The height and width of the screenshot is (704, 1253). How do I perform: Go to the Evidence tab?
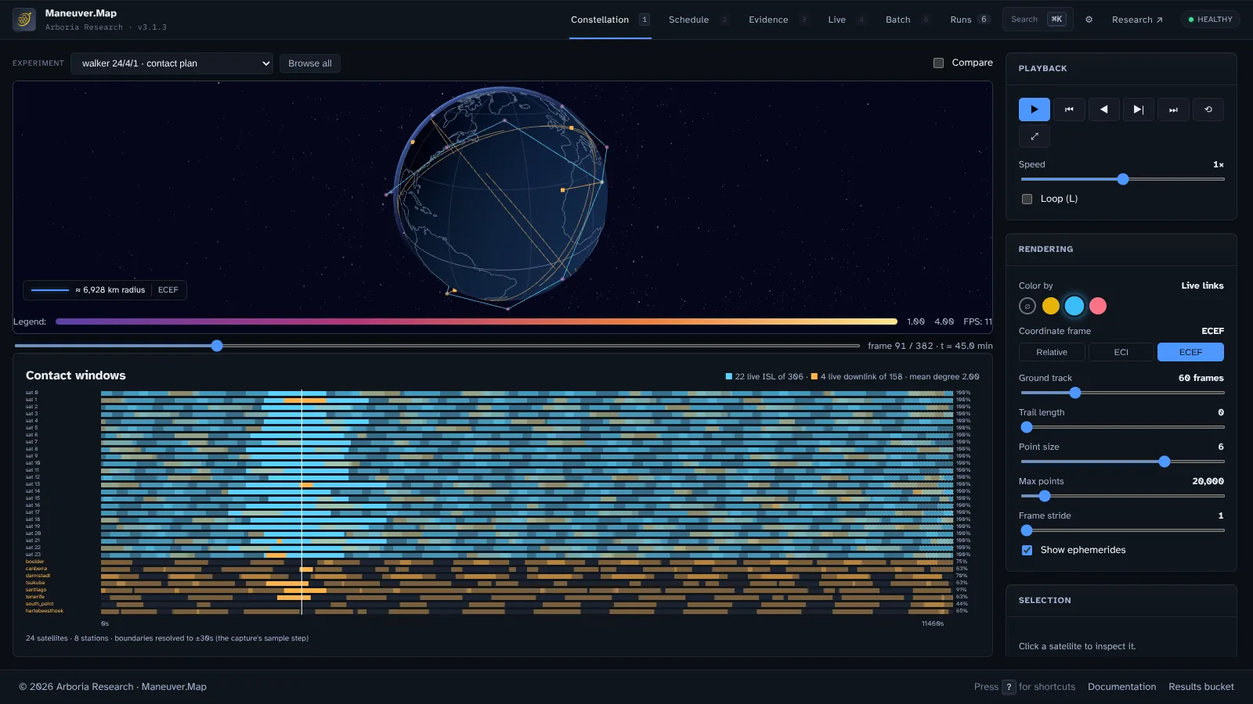click(778, 20)
